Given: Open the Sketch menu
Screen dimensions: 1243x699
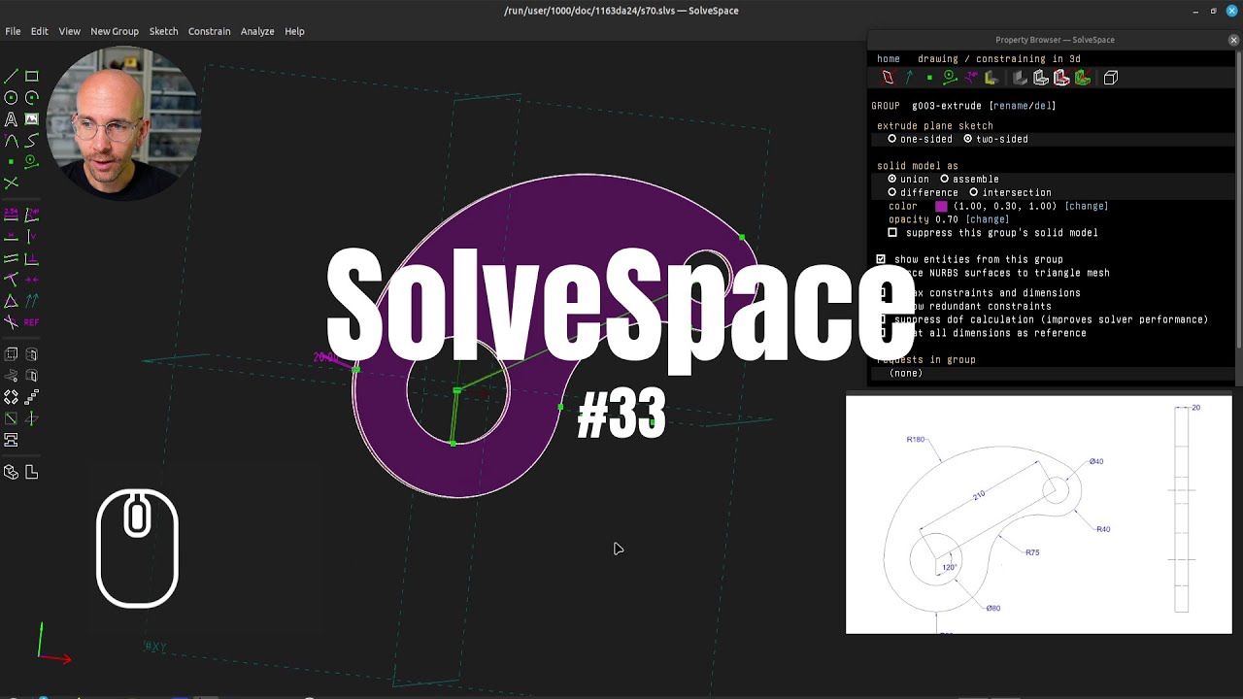Looking at the screenshot, I should pos(163,31).
